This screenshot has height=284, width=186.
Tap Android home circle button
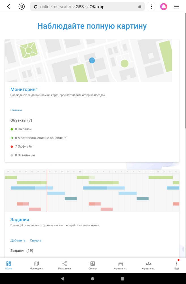[x=92, y=279]
